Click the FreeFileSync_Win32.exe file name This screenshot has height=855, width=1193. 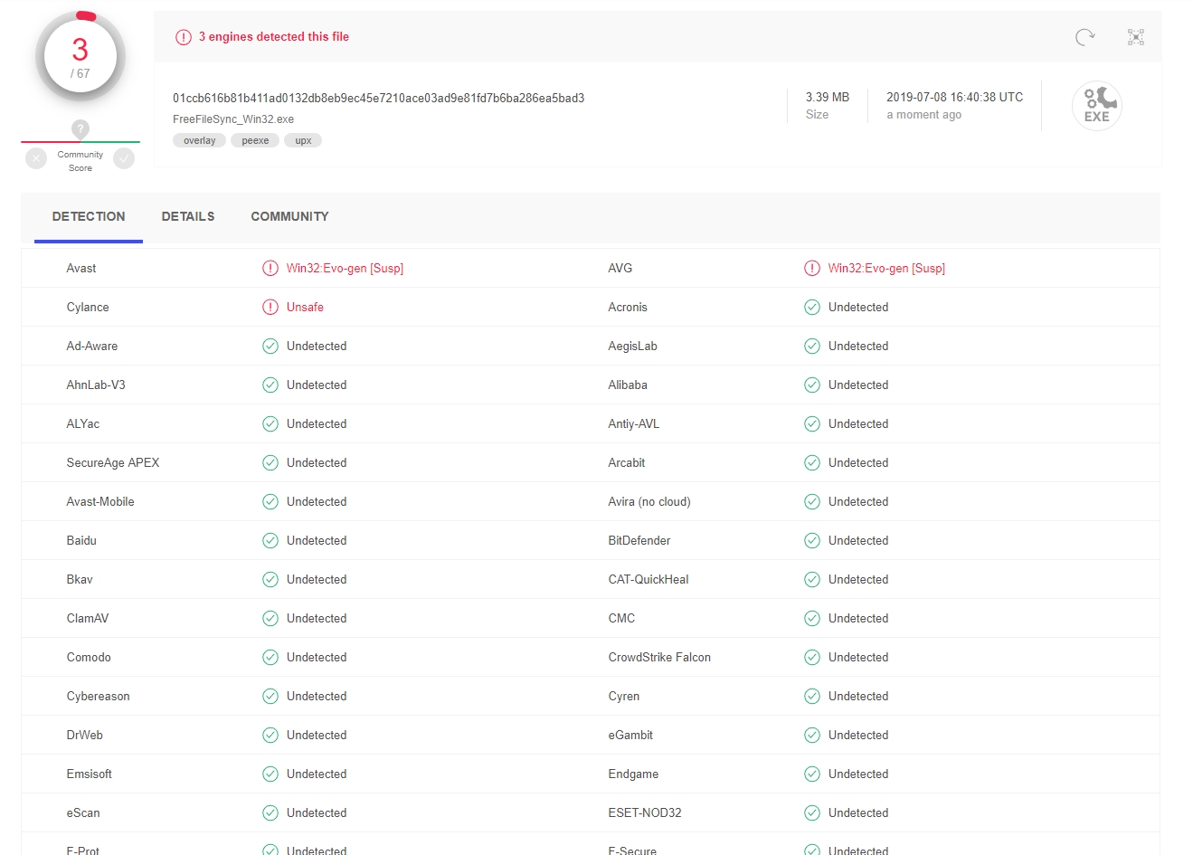[x=233, y=119]
